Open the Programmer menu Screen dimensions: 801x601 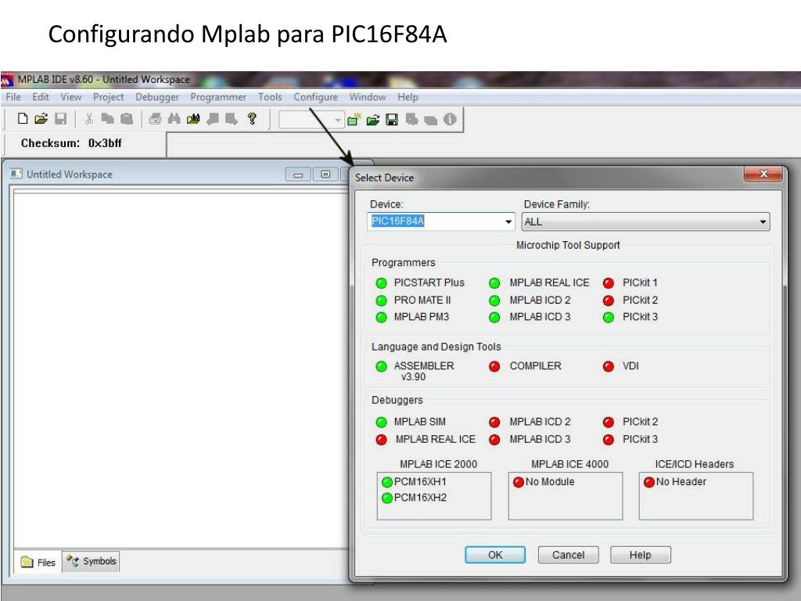[x=218, y=97]
